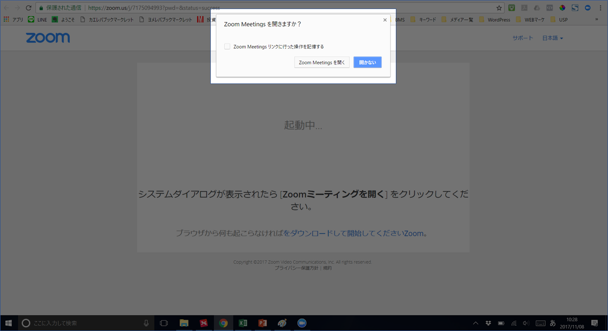Click the blue S extension icon
The image size is (608, 331).
(575, 8)
